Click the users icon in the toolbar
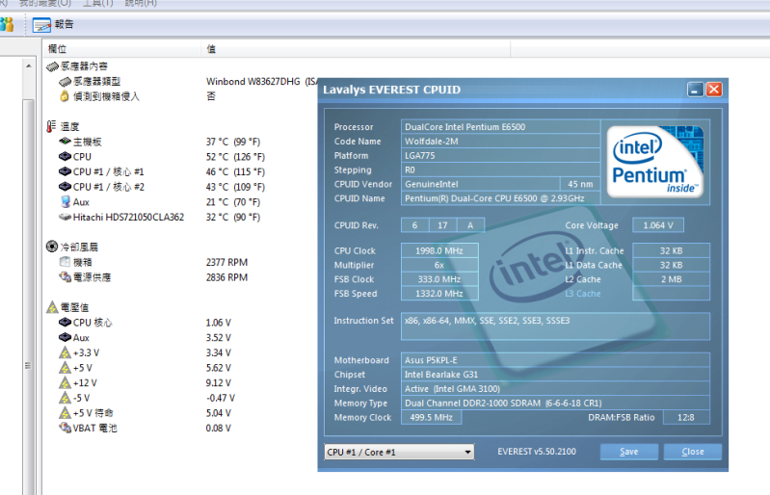The width and height of the screenshot is (770, 495). (7, 24)
